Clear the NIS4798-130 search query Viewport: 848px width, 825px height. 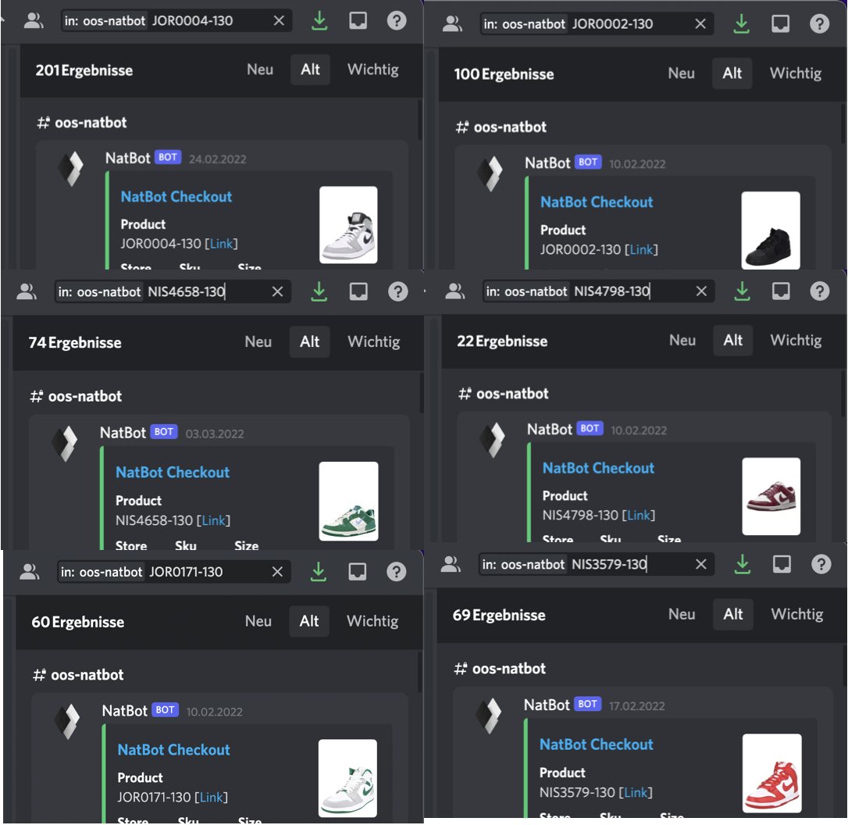tap(701, 291)
